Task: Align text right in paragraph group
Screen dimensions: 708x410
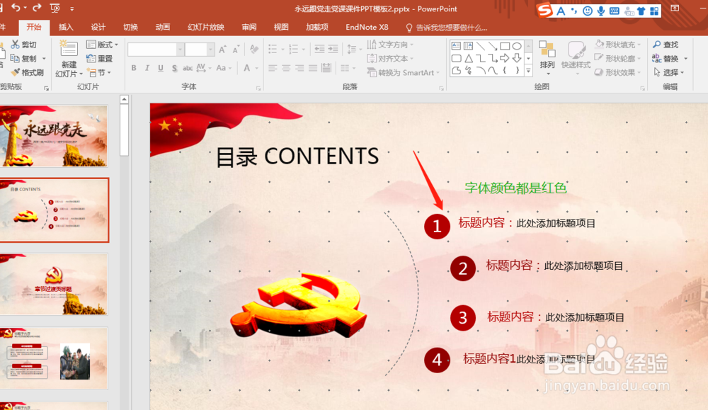Action: click(x=299, y=68)
